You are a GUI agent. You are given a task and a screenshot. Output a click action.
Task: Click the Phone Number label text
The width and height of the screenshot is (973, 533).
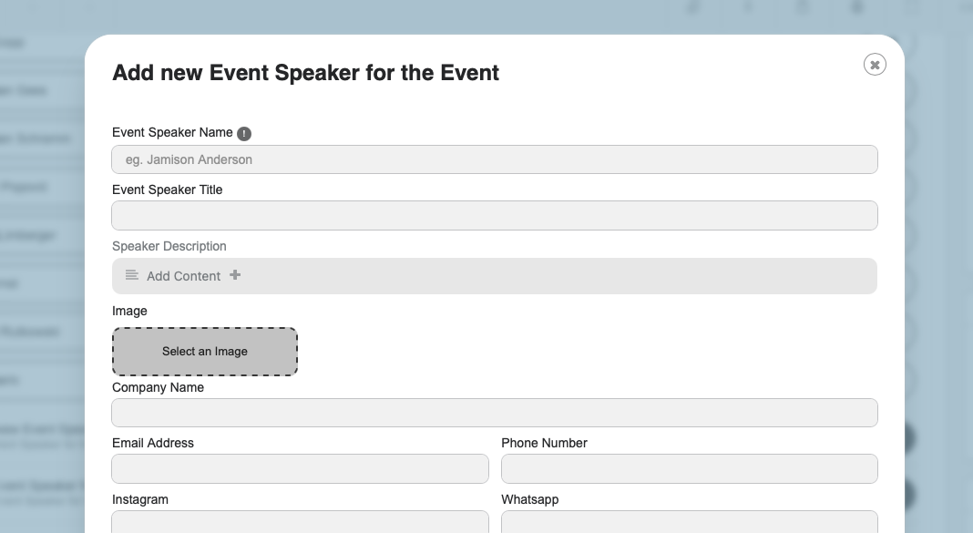pyautogui.click(x=544, y=443)
